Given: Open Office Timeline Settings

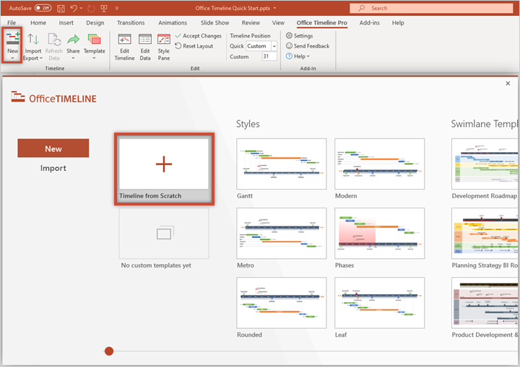Looking at the screenshot, I should [x=300, y=35].
